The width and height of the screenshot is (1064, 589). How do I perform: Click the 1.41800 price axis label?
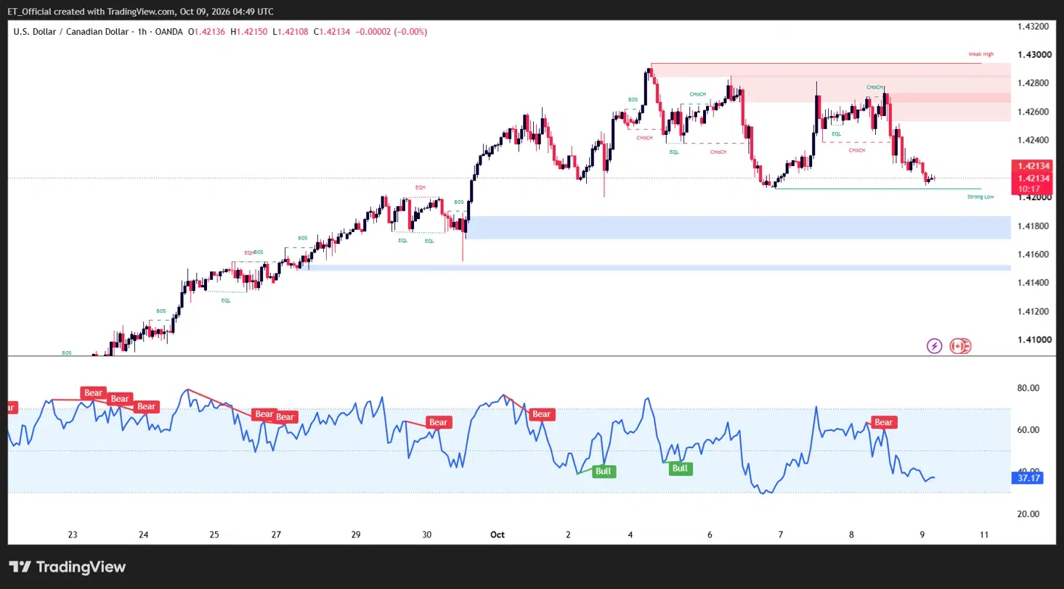coord(1033,226)
